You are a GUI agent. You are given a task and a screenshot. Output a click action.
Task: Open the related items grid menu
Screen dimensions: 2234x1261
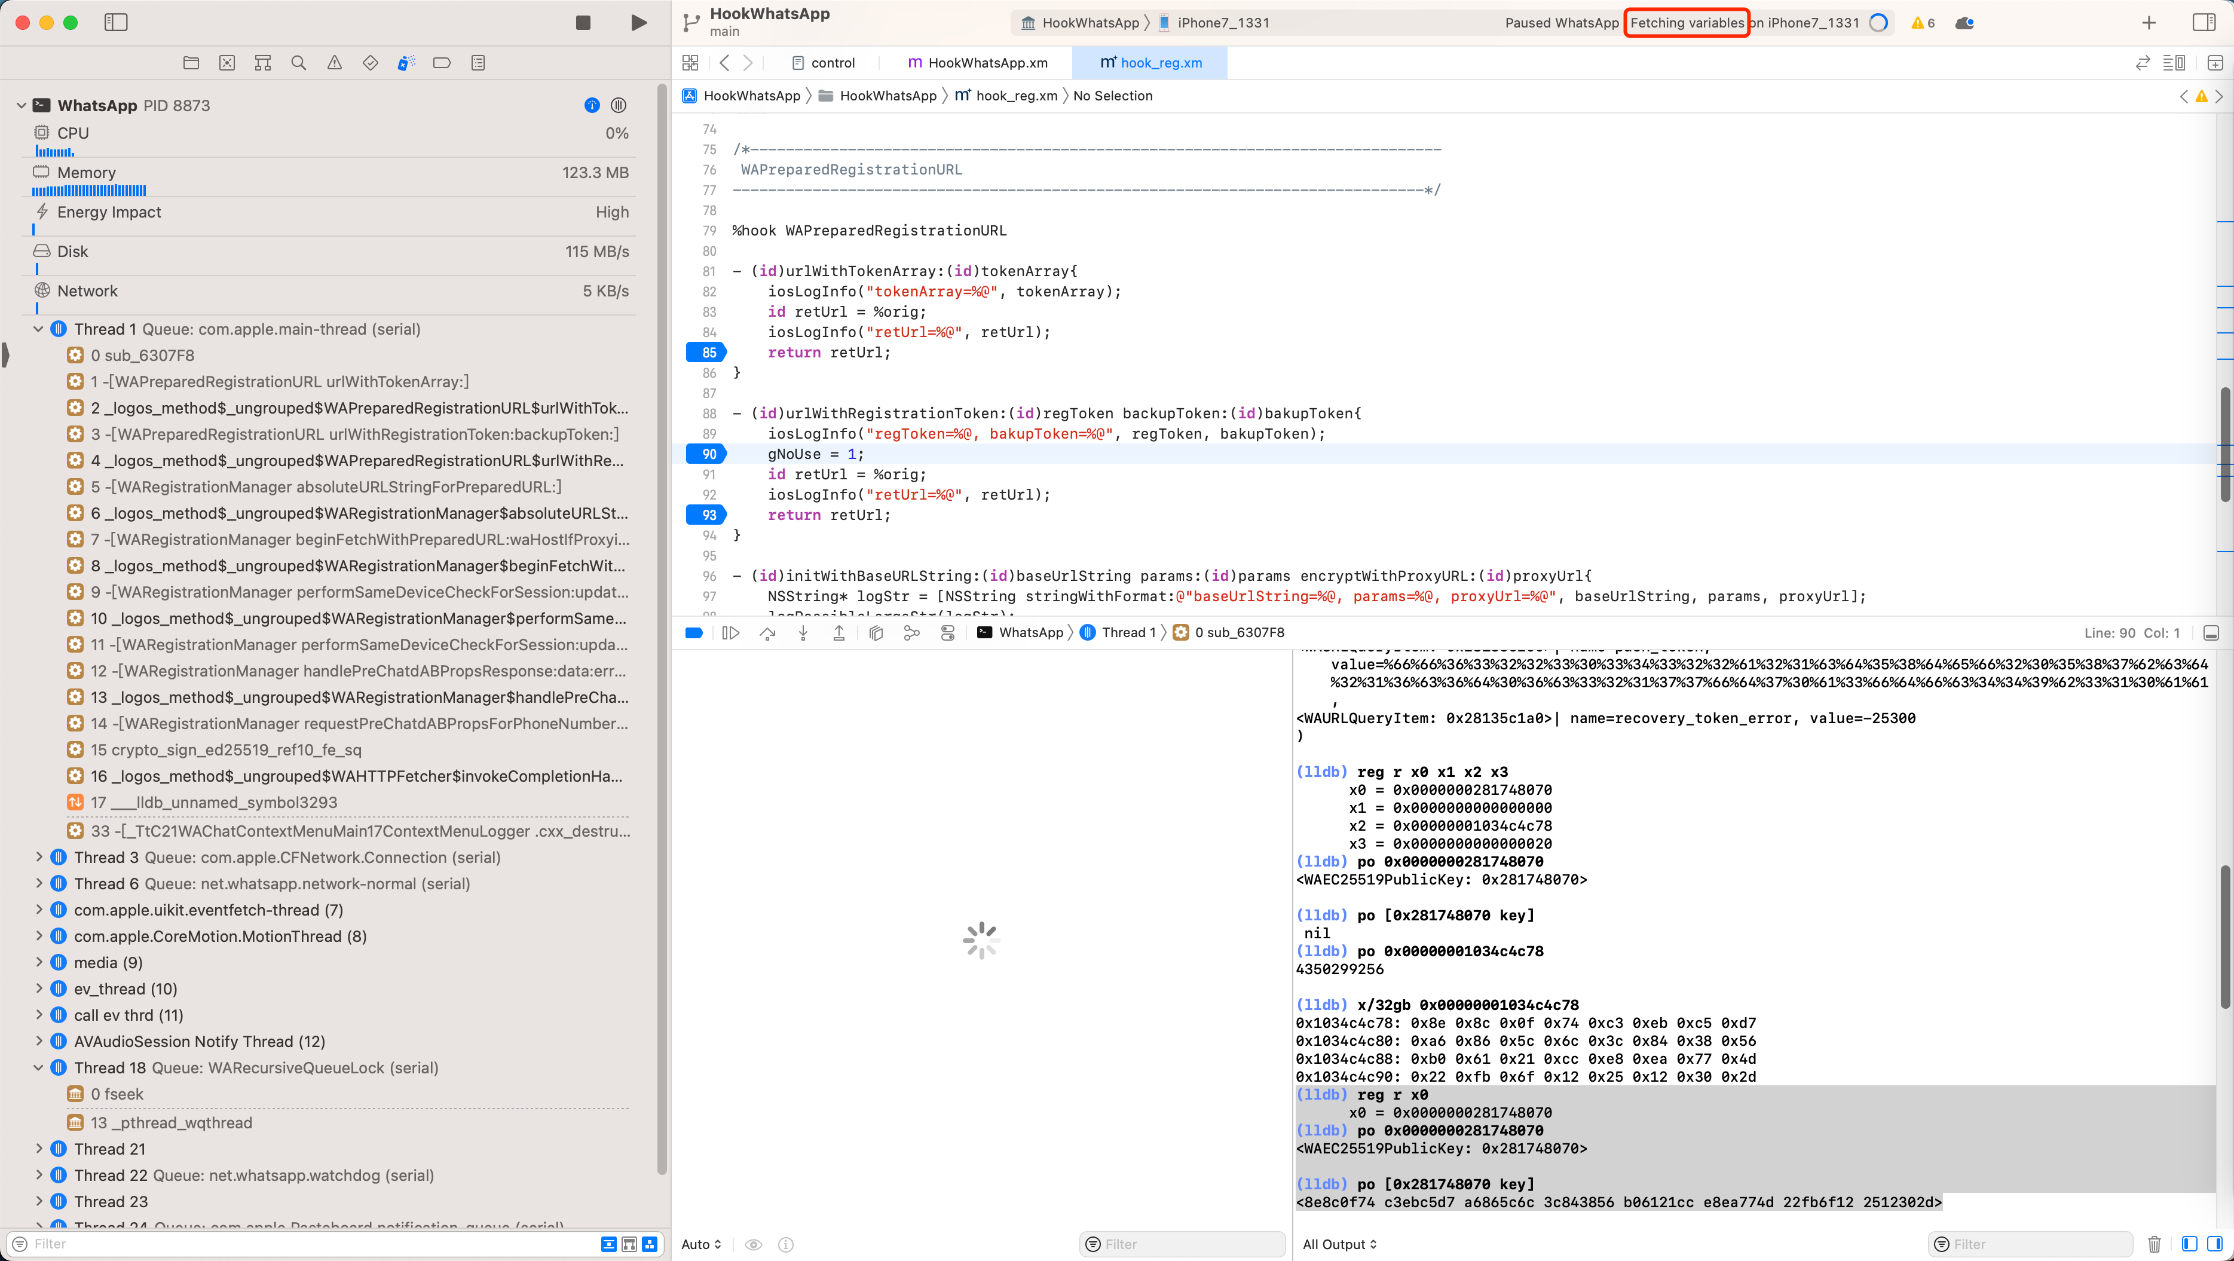point(690,62)
